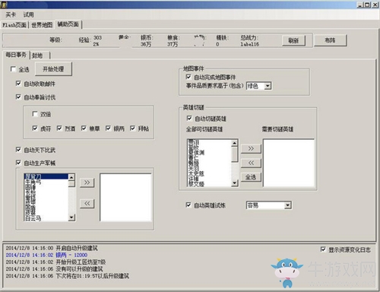Click hero list scrollbar down arrow
Image resolution: width=380 pixels, height=292 pixels.
point(235,182)
